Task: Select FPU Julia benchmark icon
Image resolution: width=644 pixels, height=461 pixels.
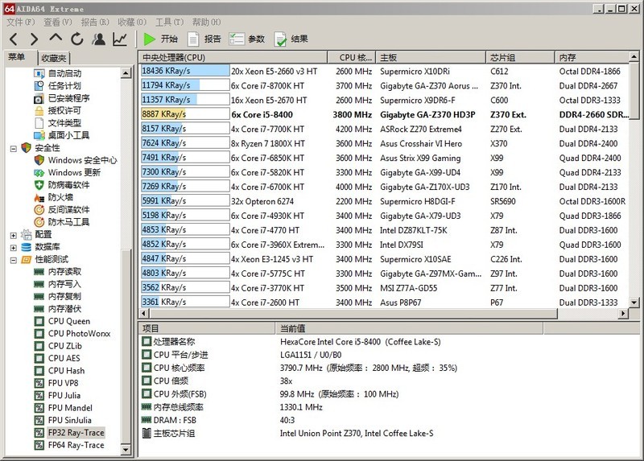Action: pos(39,396)
